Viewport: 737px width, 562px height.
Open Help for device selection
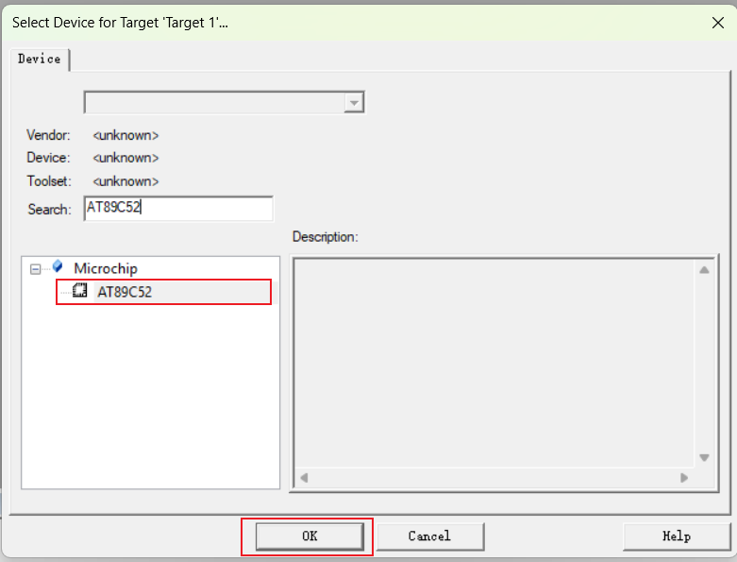click(677, 536)
